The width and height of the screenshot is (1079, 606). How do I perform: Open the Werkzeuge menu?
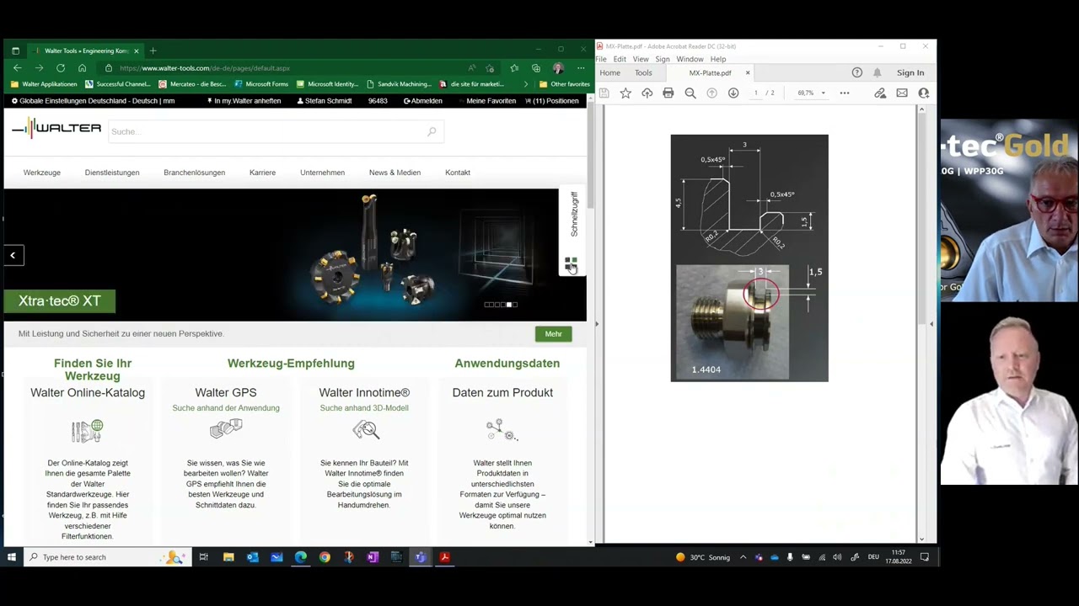tap(42, 173)
